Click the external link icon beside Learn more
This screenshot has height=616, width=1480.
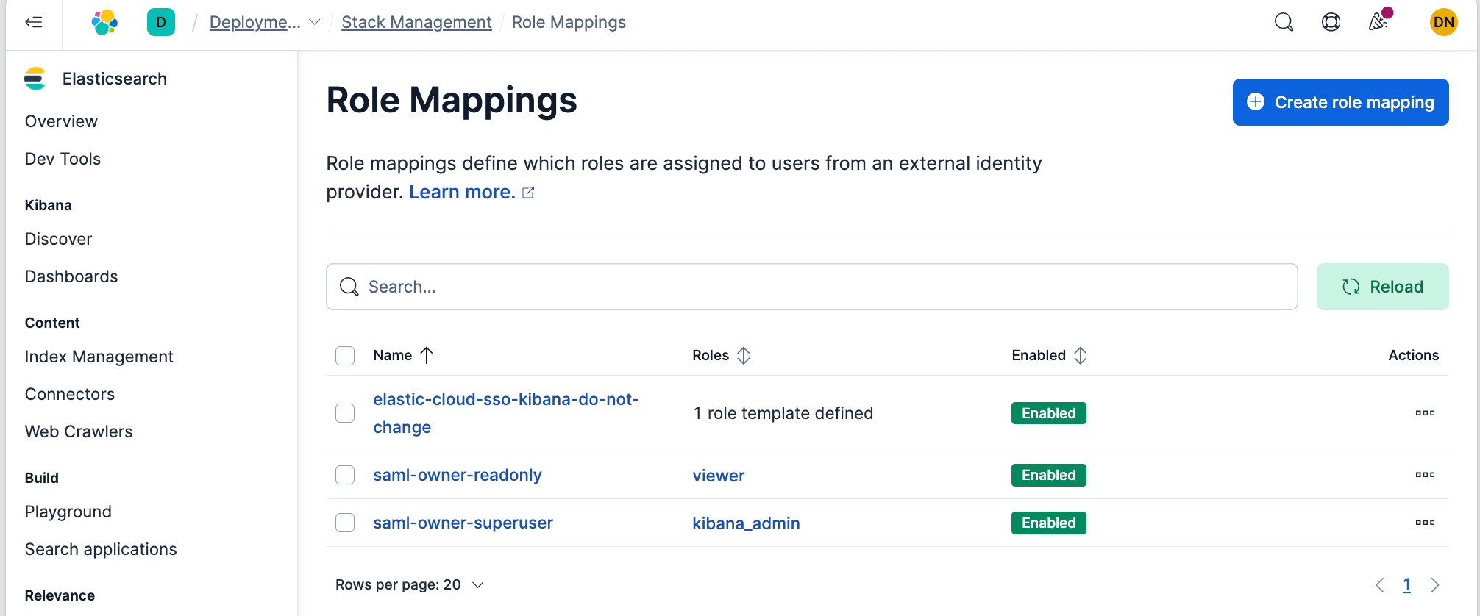(x=528, y=193)
